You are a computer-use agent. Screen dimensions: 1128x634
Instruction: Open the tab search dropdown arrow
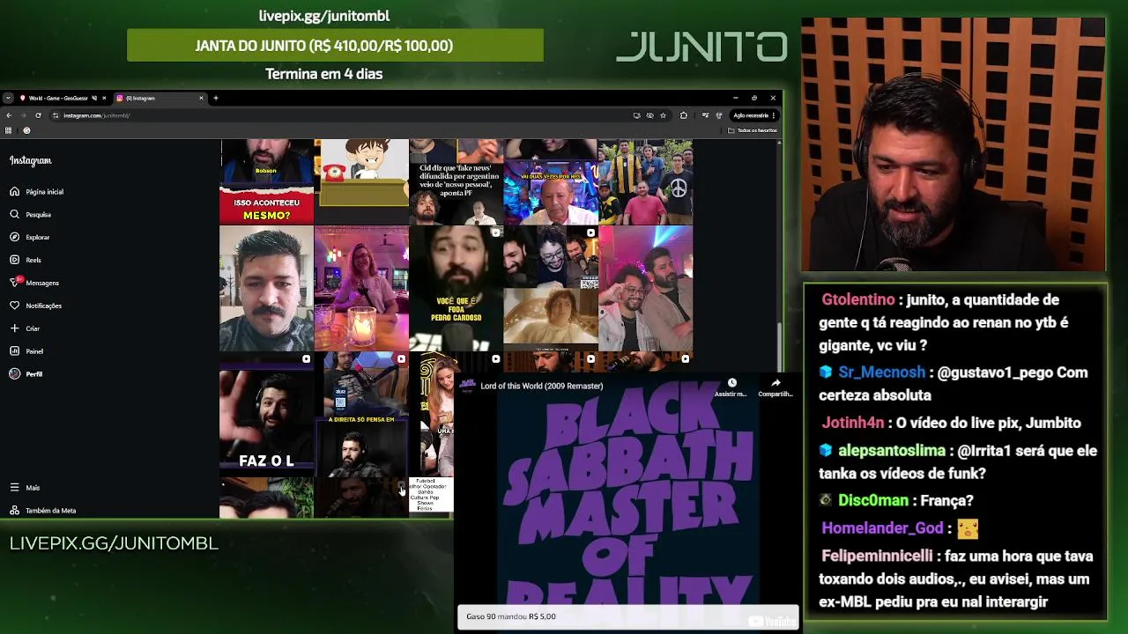click(x=8, y=98)
